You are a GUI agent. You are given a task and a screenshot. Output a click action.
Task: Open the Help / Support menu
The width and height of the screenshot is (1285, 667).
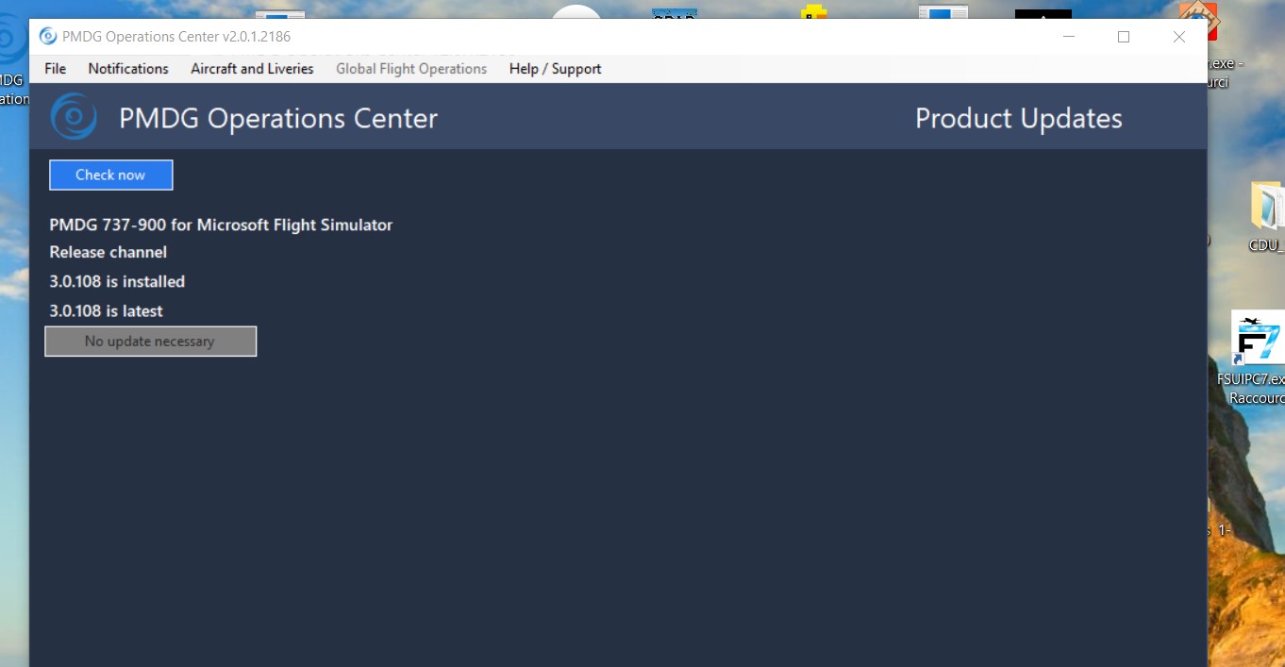point(555,69)
